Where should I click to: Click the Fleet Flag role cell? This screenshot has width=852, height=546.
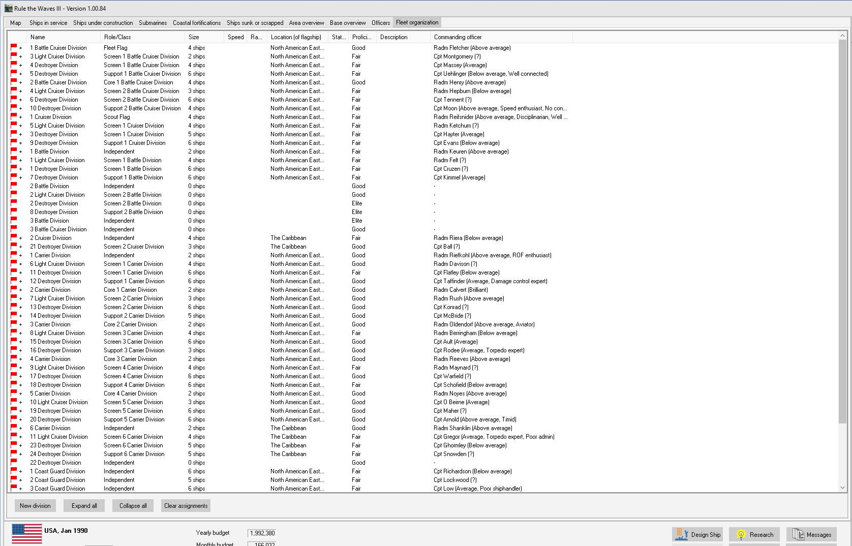click(115, 47)
